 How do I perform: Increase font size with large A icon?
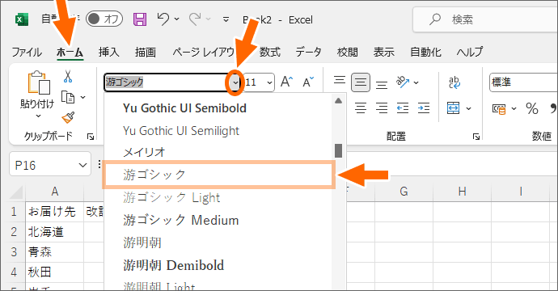point(286,82)
